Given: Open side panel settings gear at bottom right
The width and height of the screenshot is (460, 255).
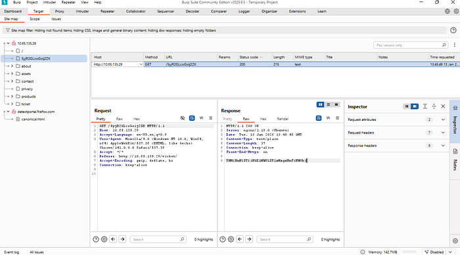Looking at the screenshot, I should 455,241.
